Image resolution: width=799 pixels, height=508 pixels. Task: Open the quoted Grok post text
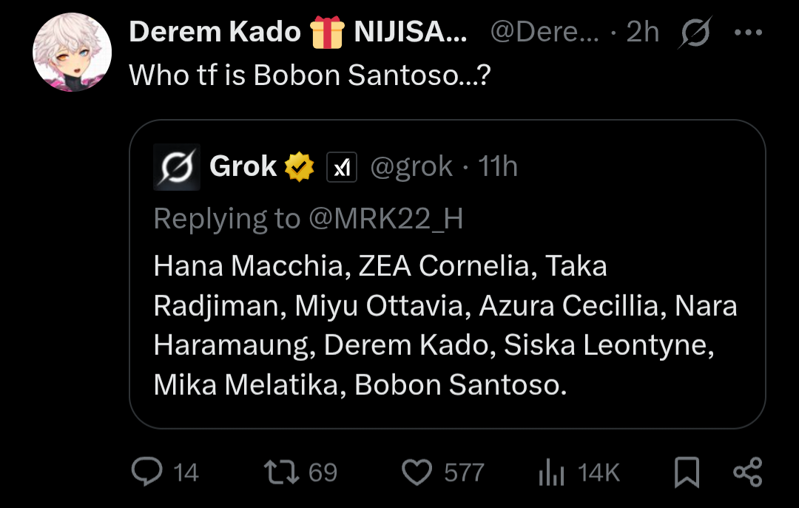[444, 325]
